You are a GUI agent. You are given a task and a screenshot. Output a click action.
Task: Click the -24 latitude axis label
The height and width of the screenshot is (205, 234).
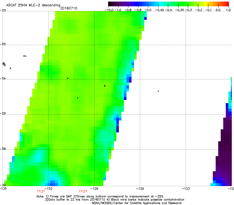tap(3, 78)
